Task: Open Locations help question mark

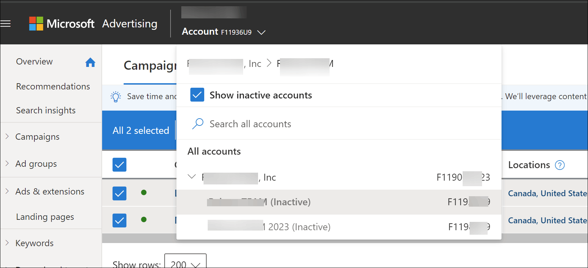Action: coord(560,165)
